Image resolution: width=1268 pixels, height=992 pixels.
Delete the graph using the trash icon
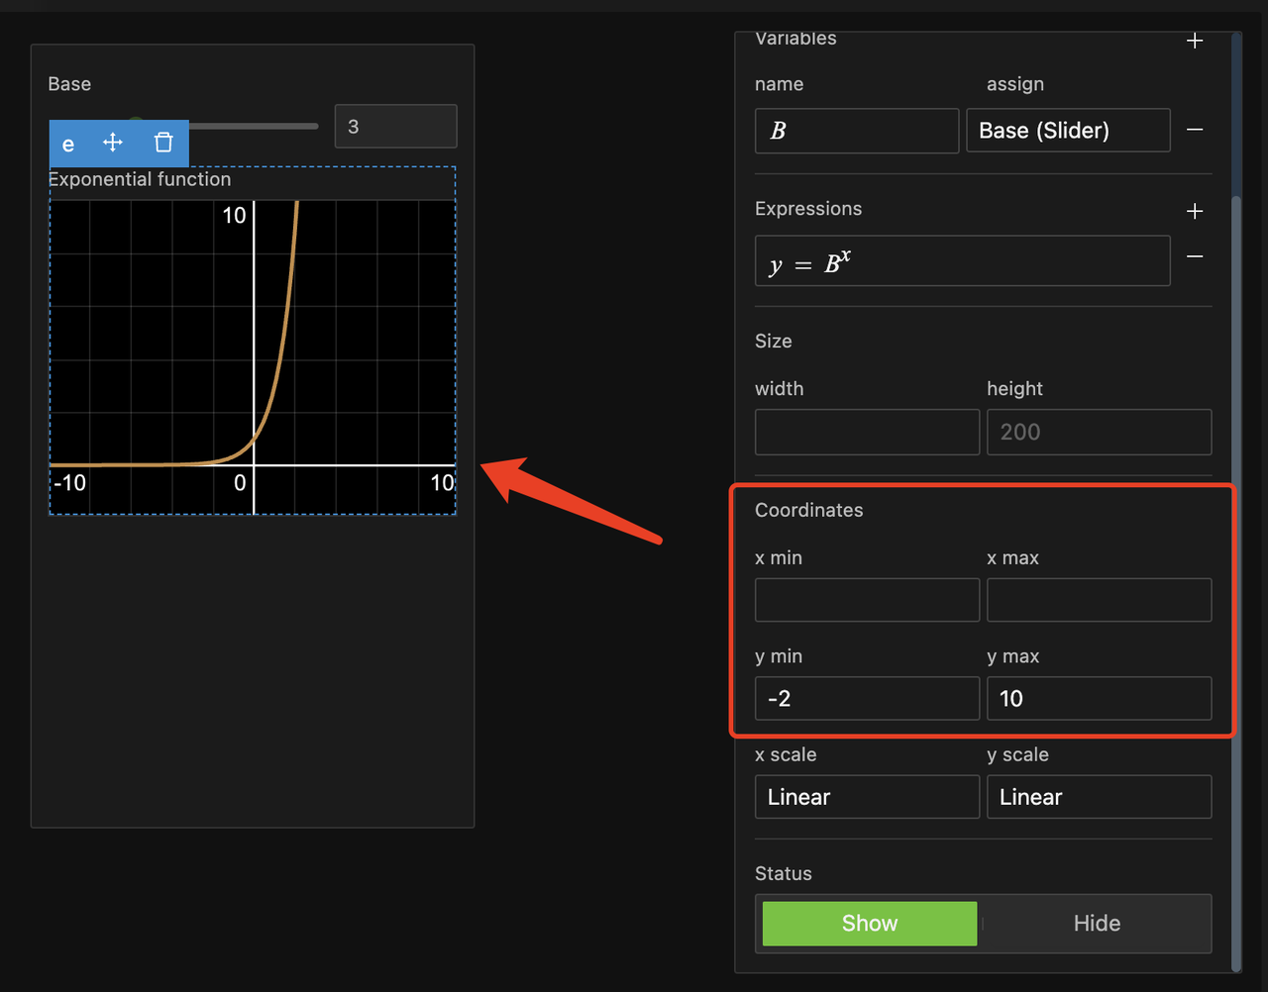163,143
